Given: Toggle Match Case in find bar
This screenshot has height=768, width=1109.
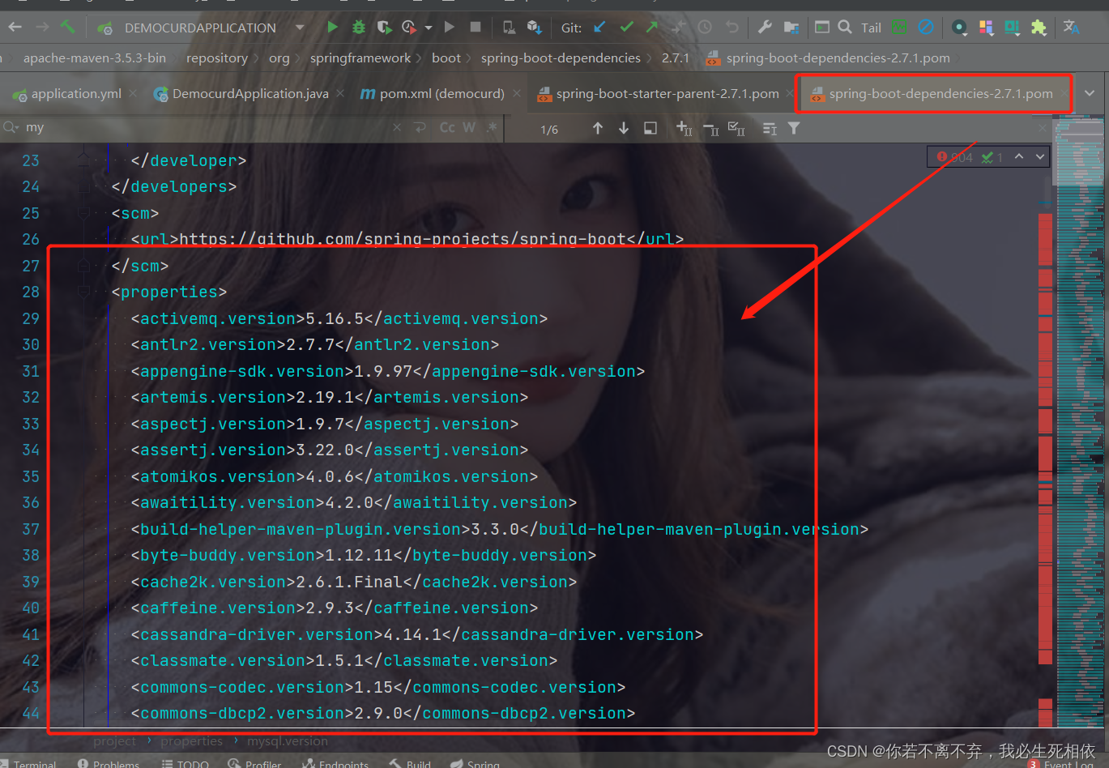Looking at the screenshot, I should 447,128.
